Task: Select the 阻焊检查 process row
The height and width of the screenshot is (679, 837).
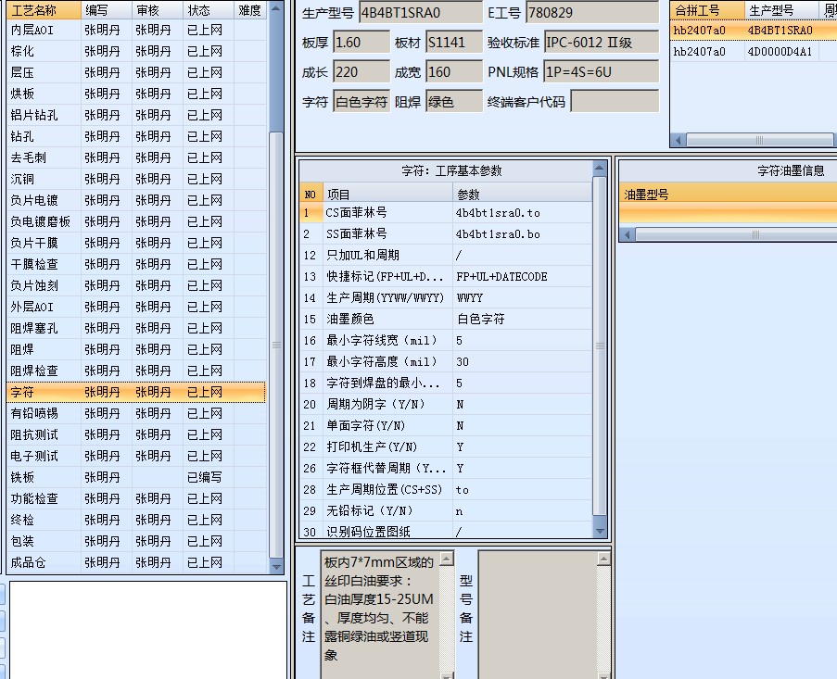Action: pyautogui.click(x=136, y=371)
